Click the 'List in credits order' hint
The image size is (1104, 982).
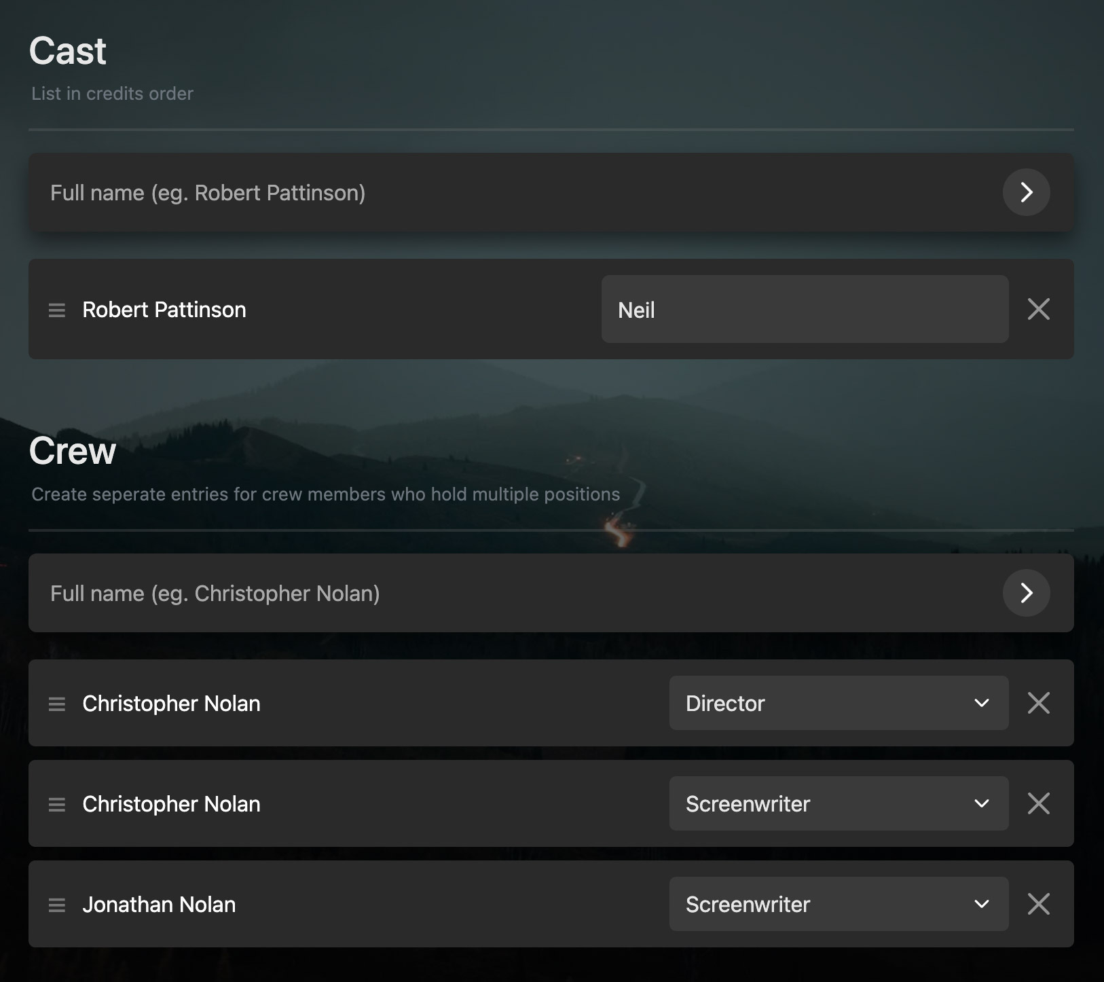pos(112,94)
